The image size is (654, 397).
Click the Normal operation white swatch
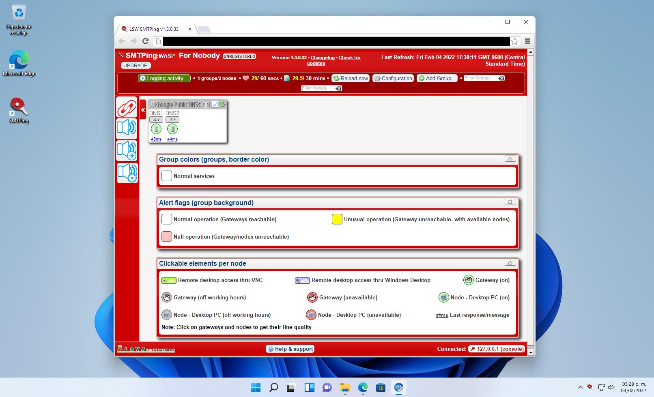pyautogui.click(x=167, y=219)
